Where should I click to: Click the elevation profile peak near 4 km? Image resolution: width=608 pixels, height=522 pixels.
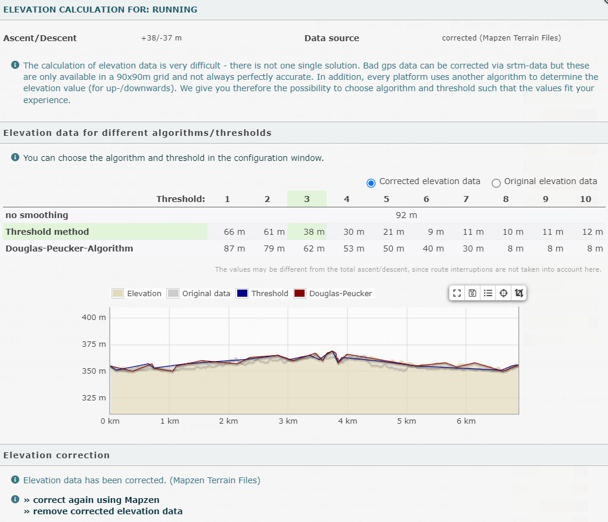click(332, 352)
